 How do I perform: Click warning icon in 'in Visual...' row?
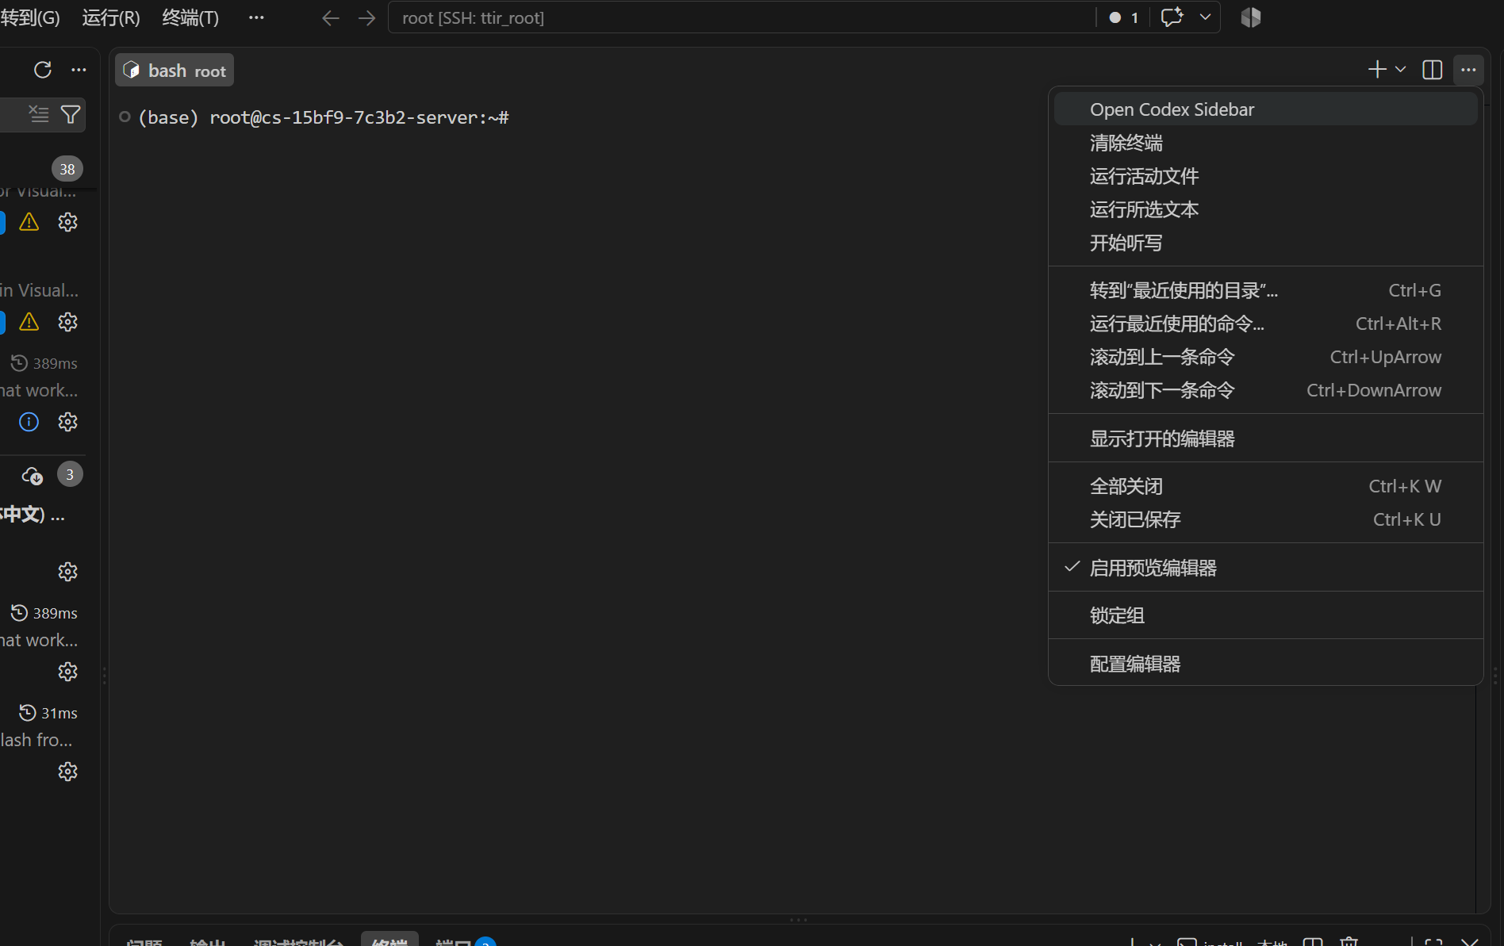click(x=29, y=322)
